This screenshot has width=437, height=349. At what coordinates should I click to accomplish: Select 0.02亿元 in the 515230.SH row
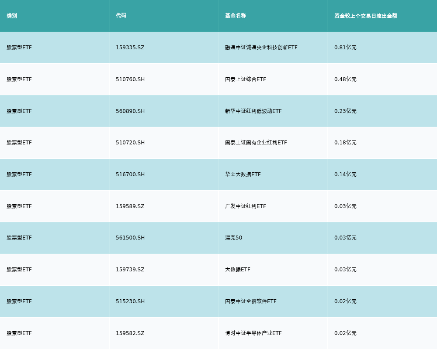(x=345, y=301)
